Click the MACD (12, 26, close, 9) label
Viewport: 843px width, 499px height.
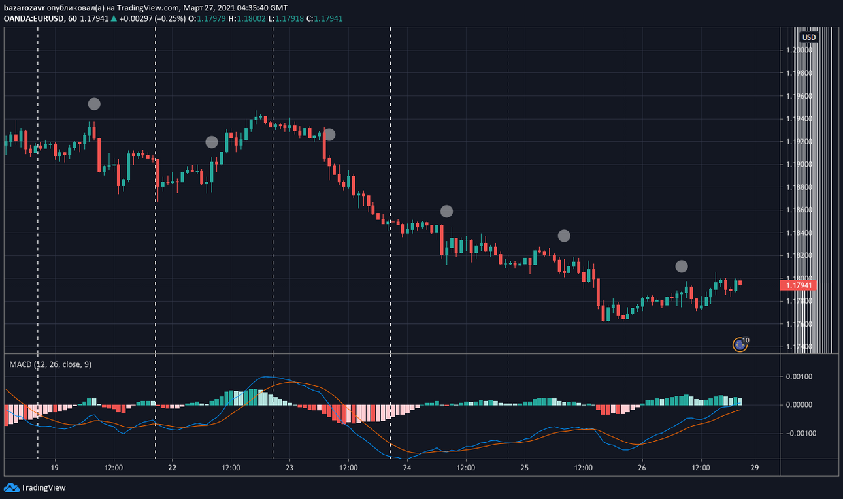[50, 364]
